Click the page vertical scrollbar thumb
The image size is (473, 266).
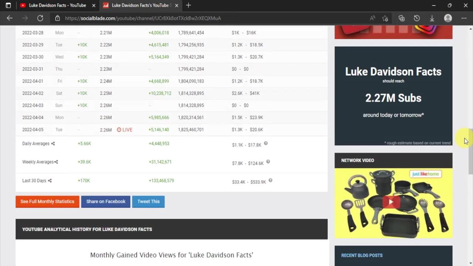tap(470, 151)
